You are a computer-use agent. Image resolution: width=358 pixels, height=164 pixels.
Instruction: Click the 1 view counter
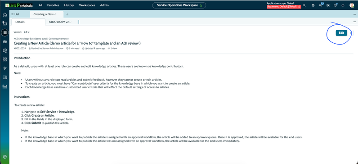tap(112, 49)
